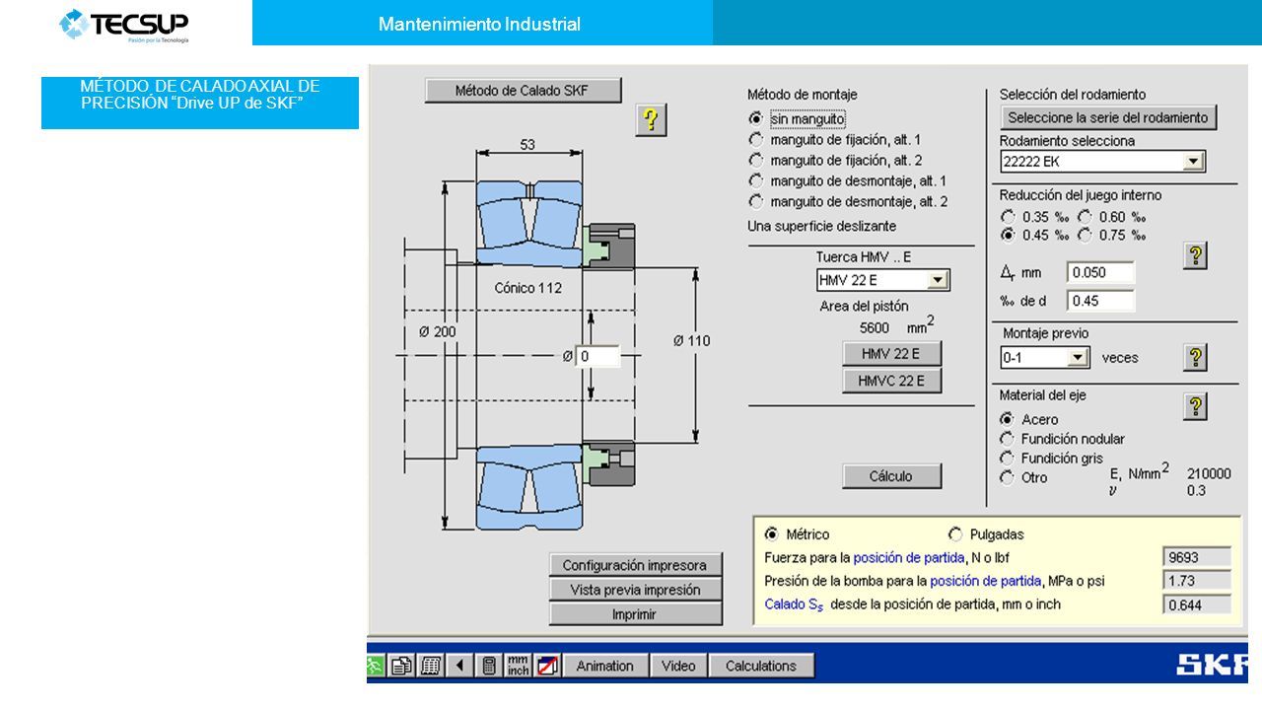The image size is (1262, 710).
Task: Click the red-slash window icon
Action: [x=548, y=666]
